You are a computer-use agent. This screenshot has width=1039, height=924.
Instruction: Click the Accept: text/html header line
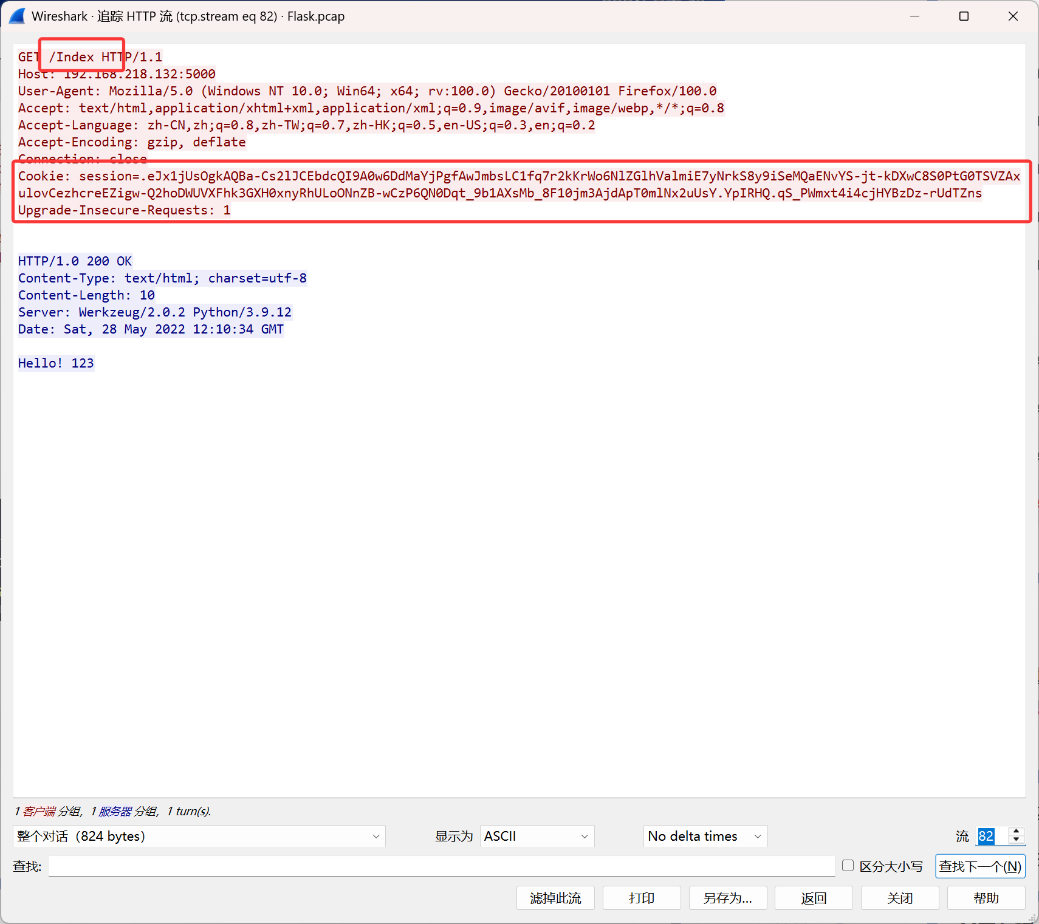point(371,108)
